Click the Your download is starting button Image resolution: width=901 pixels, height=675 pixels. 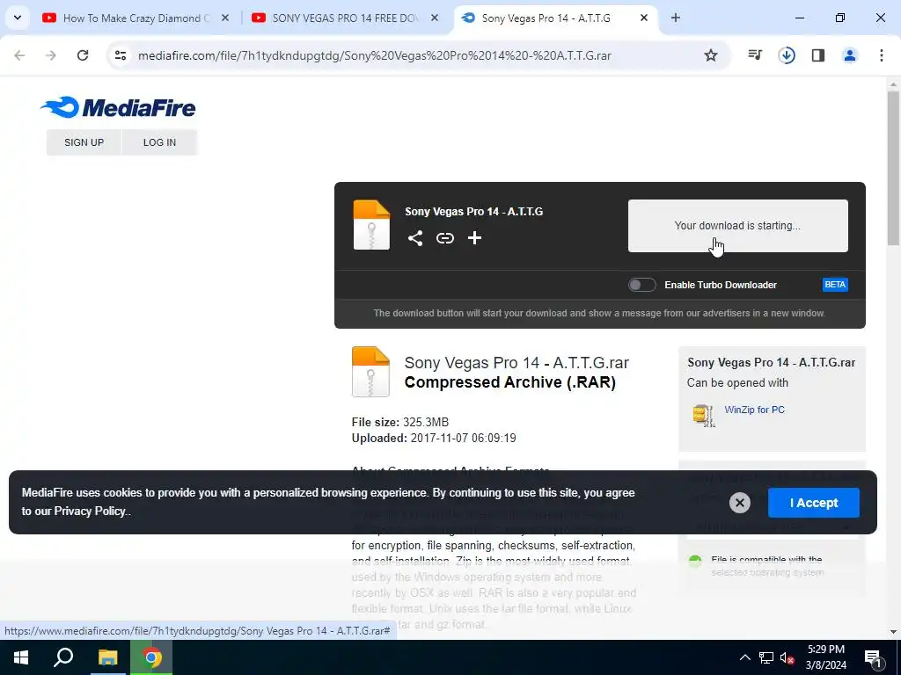click(738, 226)
